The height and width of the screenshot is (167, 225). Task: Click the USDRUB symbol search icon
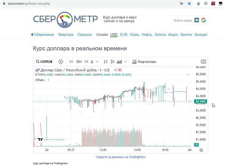click(x=38, y=62)
